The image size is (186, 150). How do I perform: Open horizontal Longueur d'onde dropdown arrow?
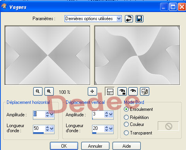click(x=52, y=129)
